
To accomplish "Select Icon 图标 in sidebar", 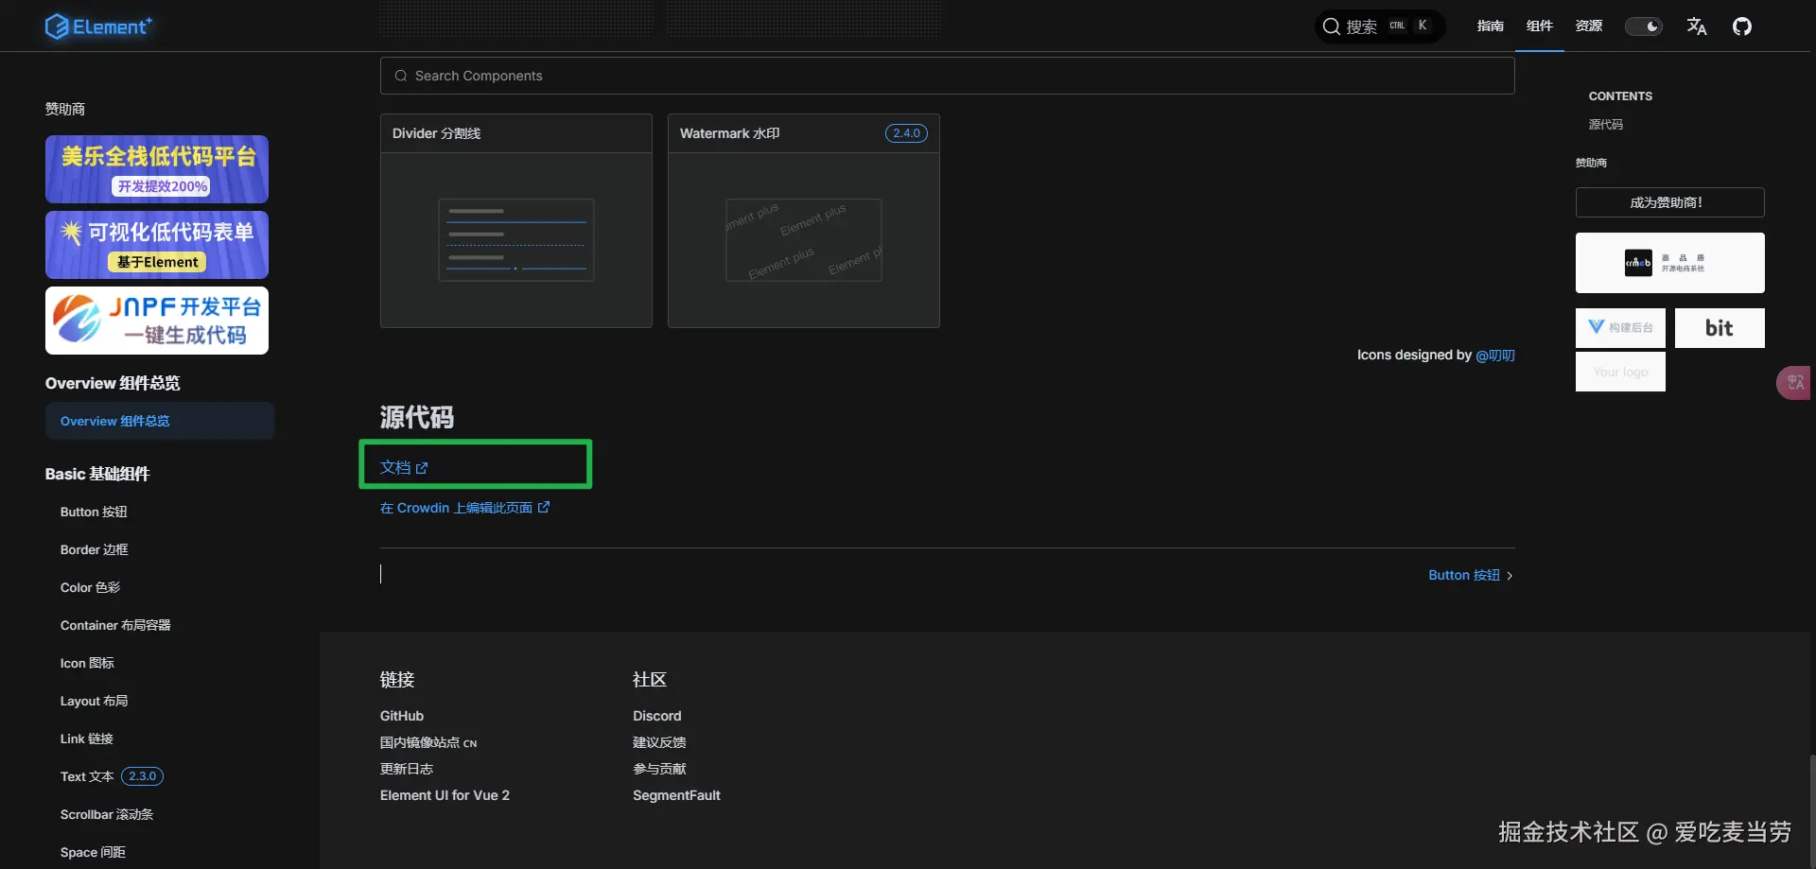I will point(87,663).
